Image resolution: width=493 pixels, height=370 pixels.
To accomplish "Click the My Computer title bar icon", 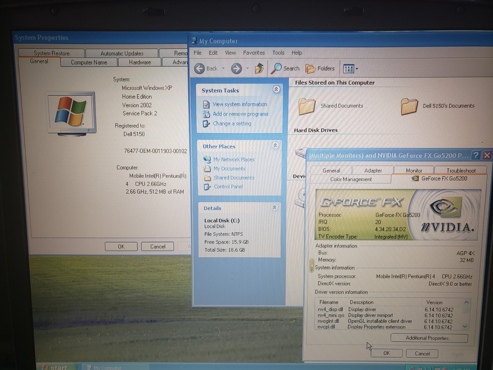I will [194, 41].
